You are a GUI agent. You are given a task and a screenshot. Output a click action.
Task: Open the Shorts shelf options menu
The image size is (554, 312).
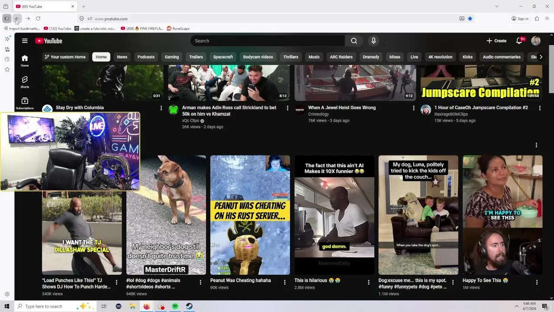point(536,145)
